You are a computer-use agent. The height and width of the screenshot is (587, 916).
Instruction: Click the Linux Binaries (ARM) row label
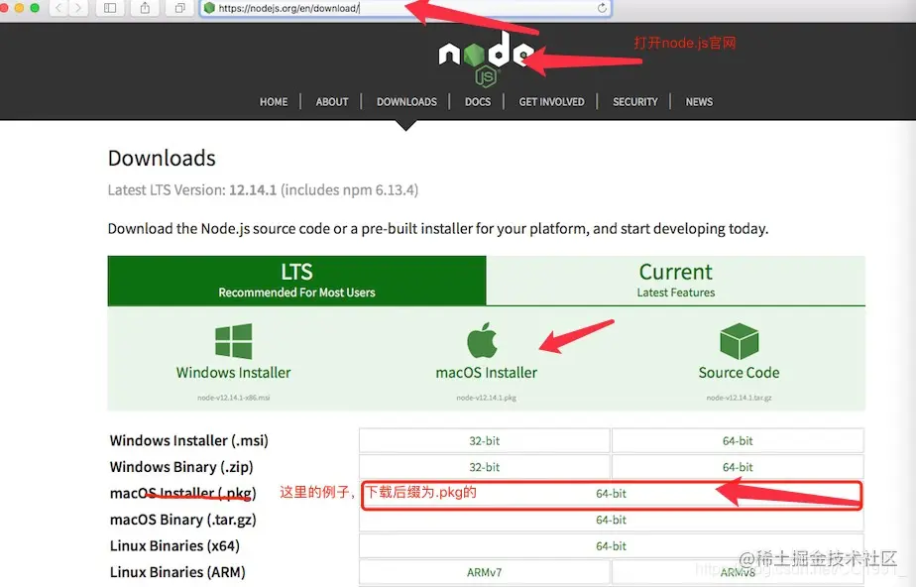coord(177,572)
